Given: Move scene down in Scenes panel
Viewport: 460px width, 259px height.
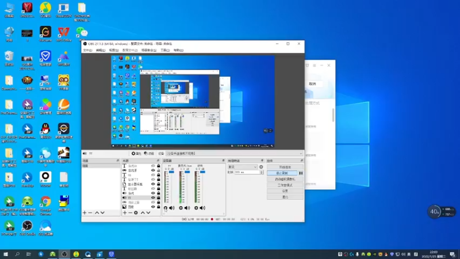Looking at the screenshot, I should point(102,212).
